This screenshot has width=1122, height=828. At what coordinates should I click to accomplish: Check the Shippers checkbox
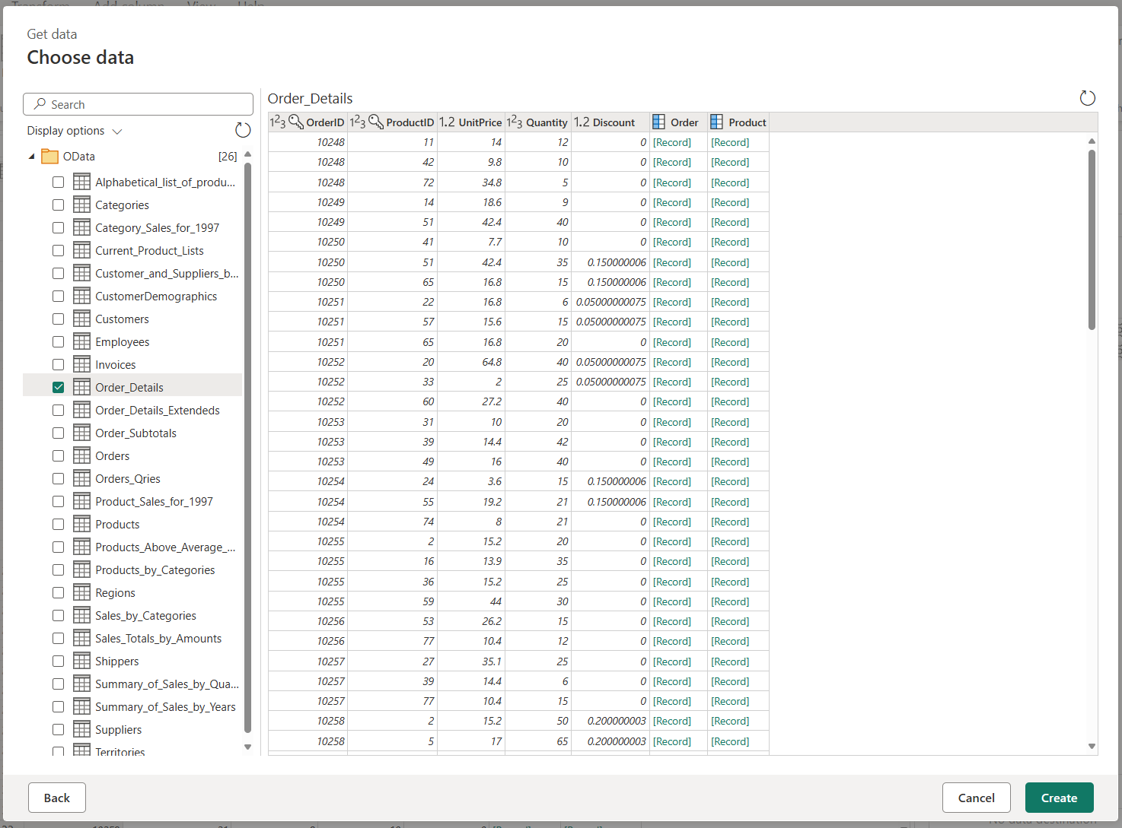click(58, 661)
